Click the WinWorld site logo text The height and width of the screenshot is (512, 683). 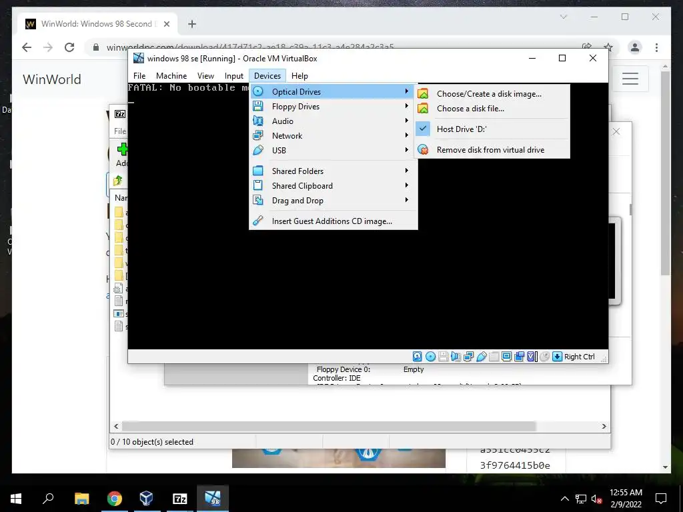click(52, 79)
